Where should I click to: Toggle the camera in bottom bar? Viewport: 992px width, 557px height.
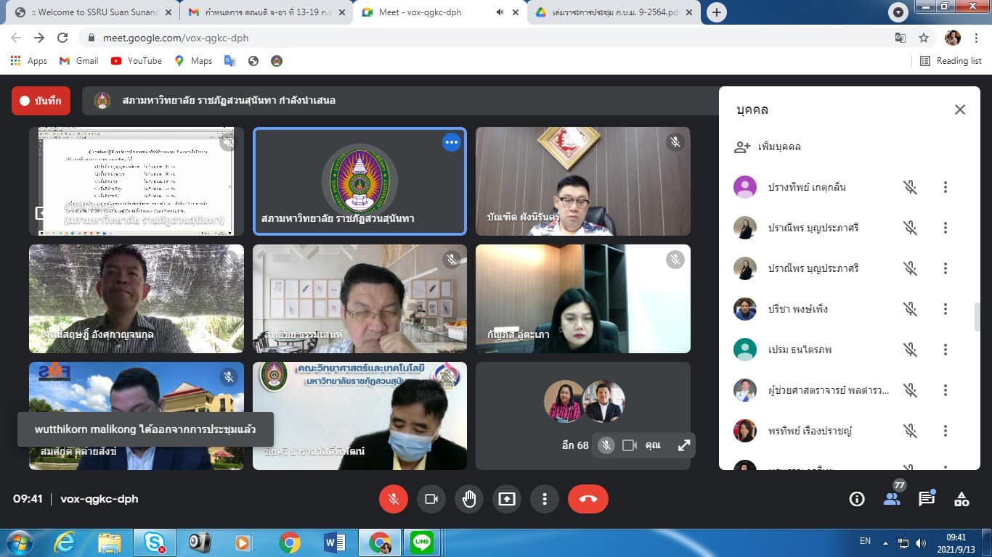tap(431, 499)
